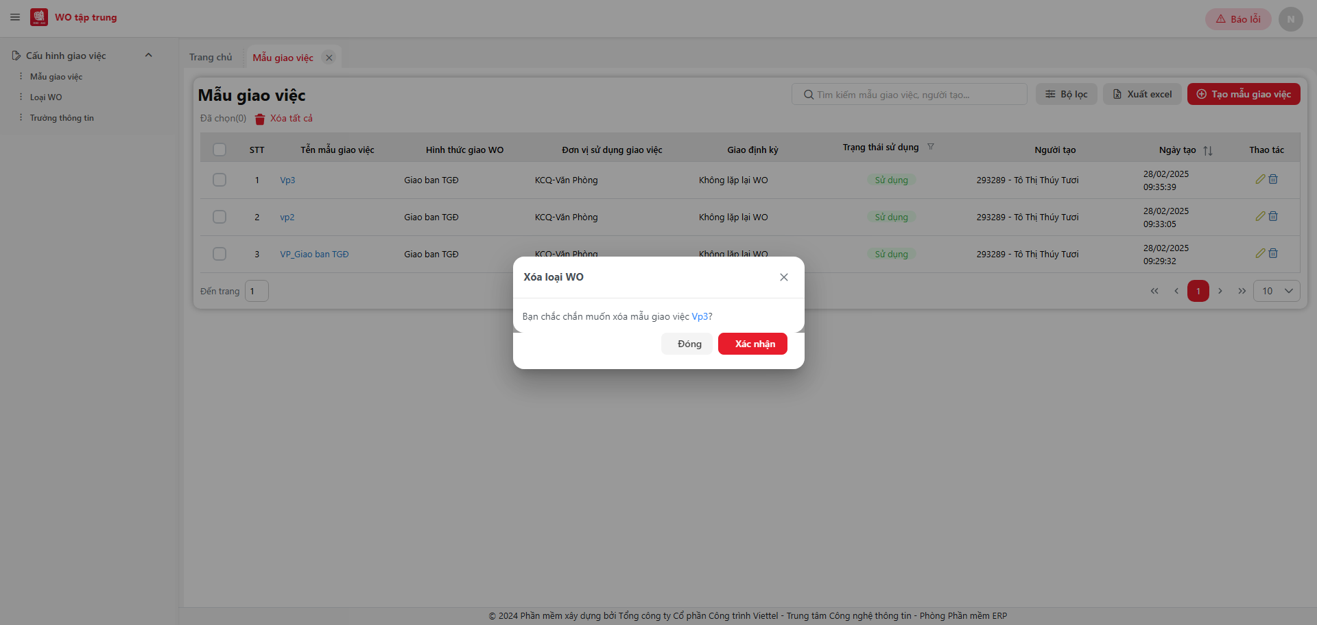Collapse the Cấu hình giao việc section

point(148,56)
